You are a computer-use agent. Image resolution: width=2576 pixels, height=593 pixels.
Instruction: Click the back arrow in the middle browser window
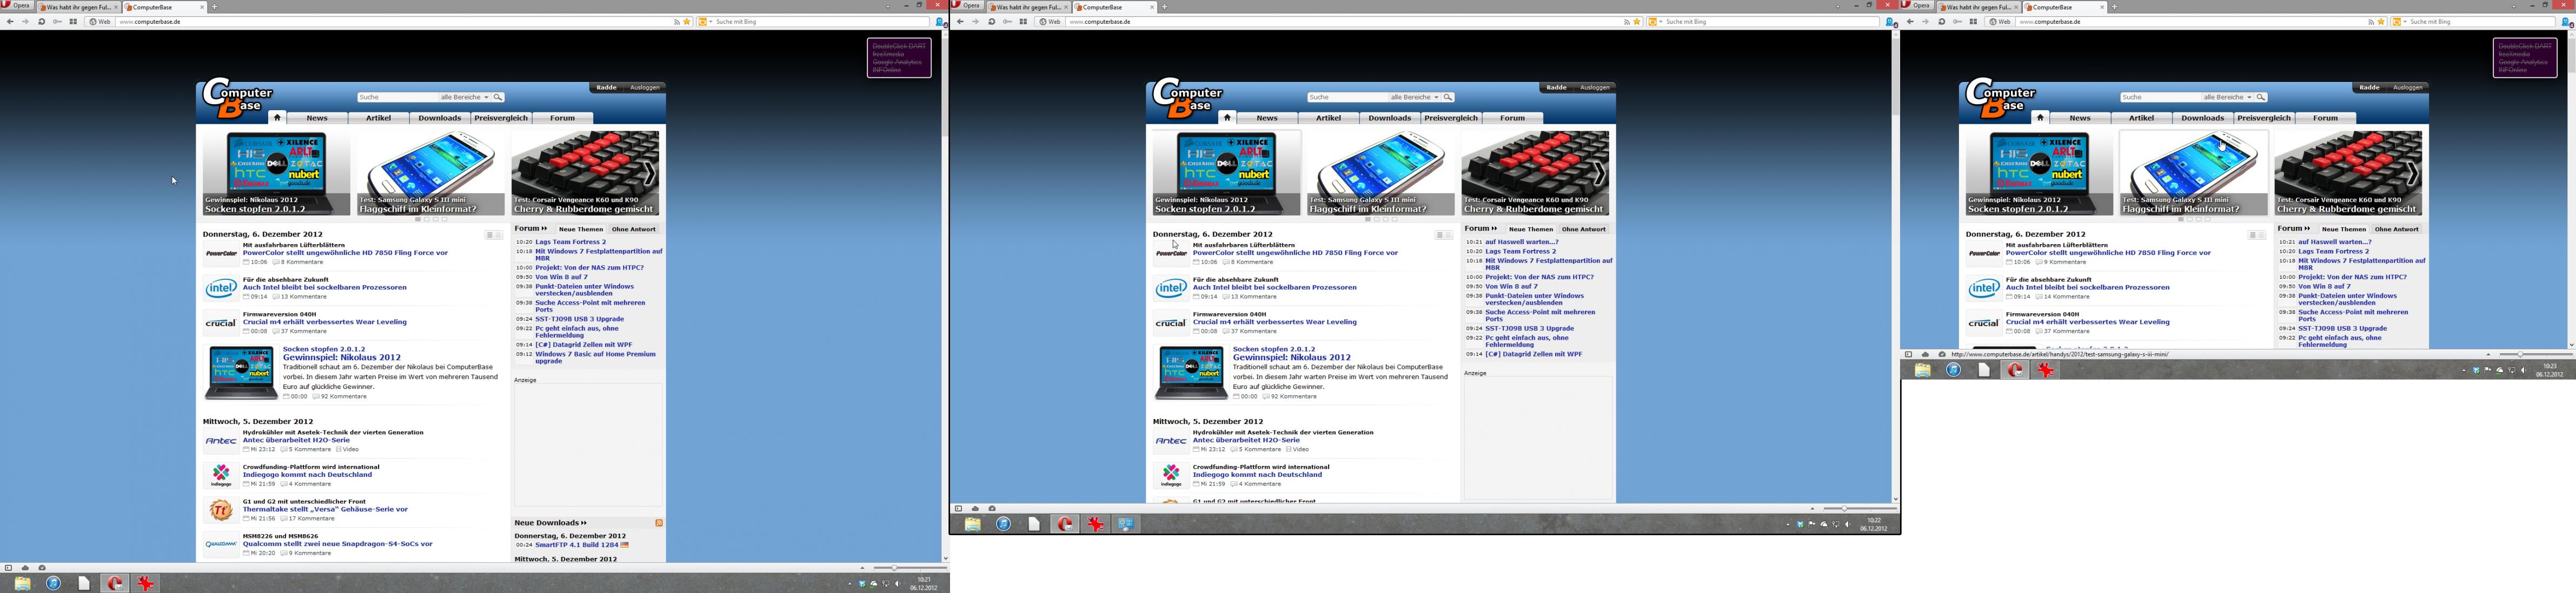960,21
